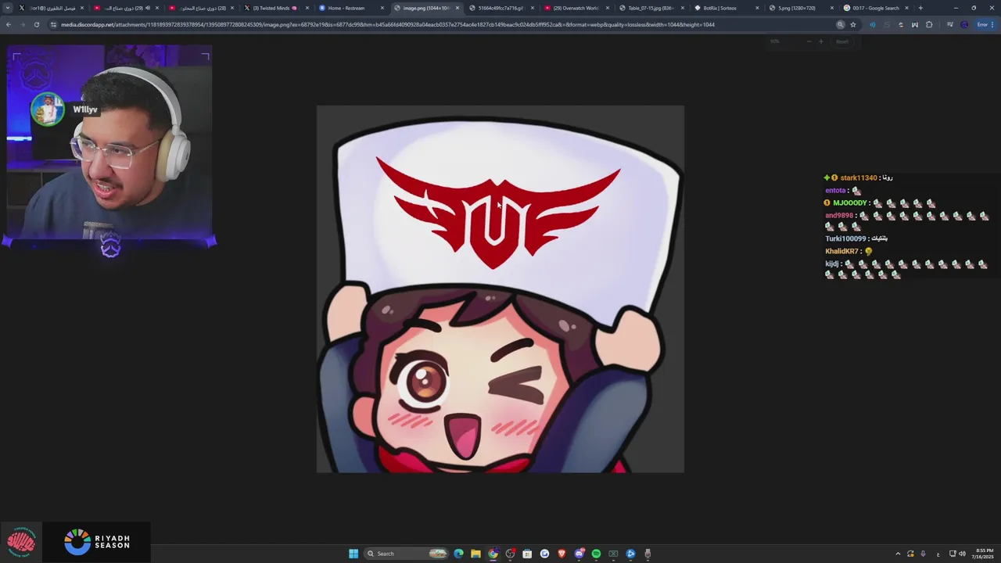Open Spotify from the taskbar

(x=596, y=554)
